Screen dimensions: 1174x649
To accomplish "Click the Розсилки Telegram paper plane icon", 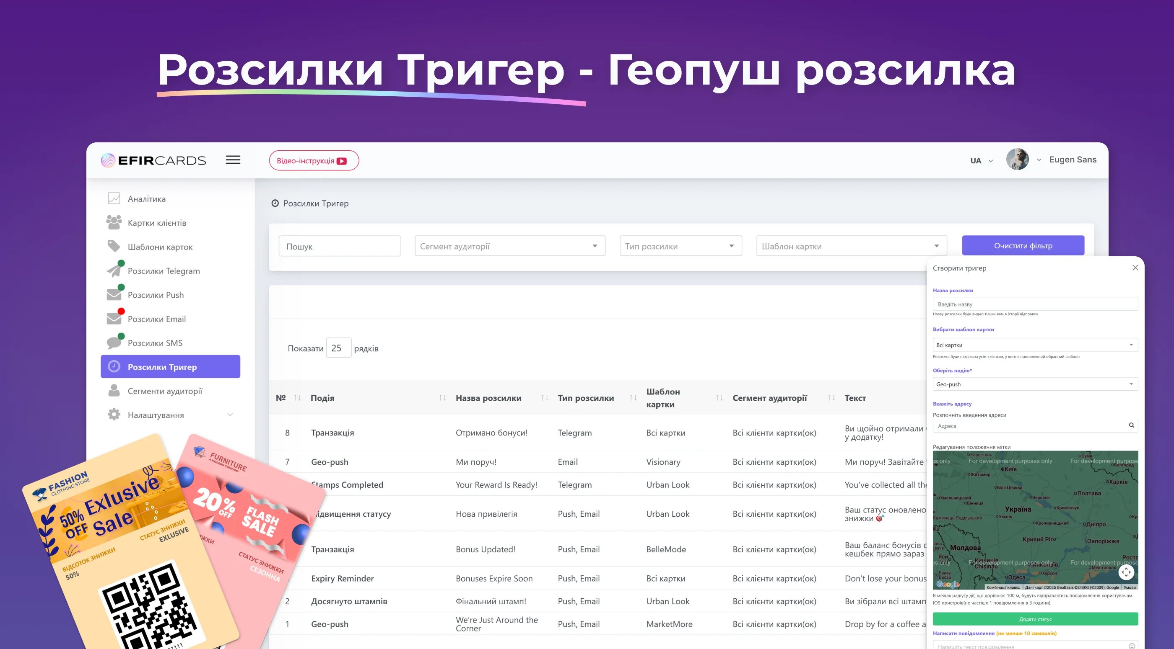I will tap(114, 271).
